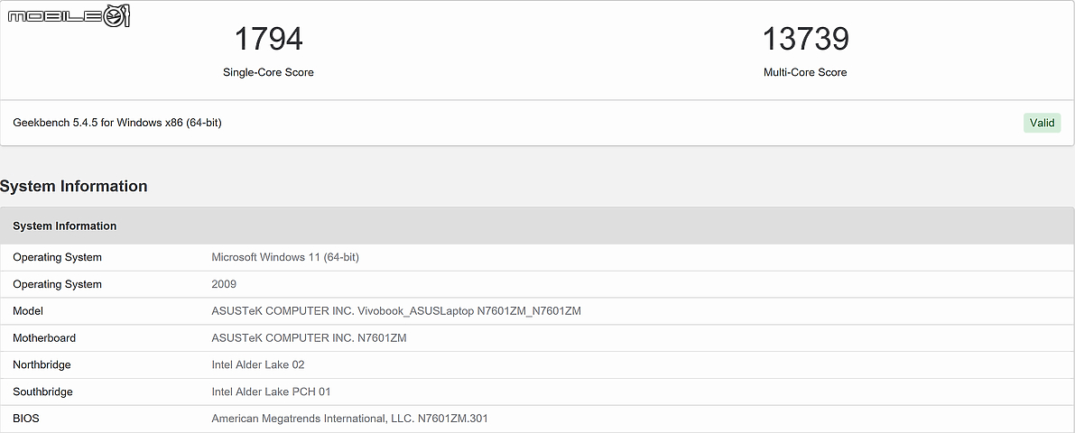The image size is (1075, 433).
Task: Click the Geekbench 5.4.5 version text
Action: 117,123
